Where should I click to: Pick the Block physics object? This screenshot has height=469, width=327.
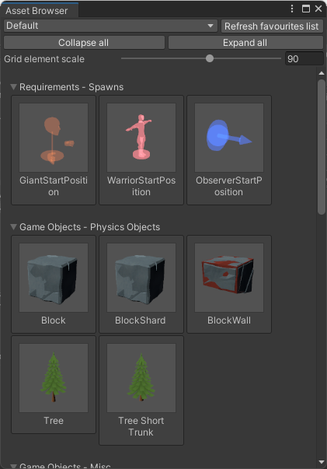54,278
